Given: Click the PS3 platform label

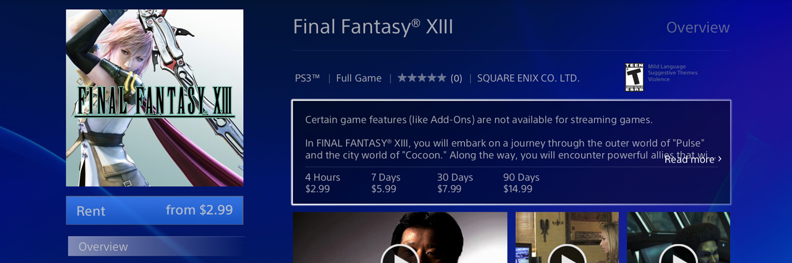Looking at the screenshot, I should pyautogui.click(x=307, y=78).
